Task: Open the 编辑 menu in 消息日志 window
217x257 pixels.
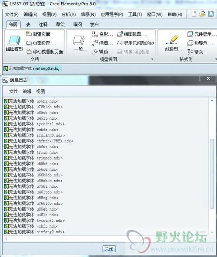Action: (x=27, y=91)
